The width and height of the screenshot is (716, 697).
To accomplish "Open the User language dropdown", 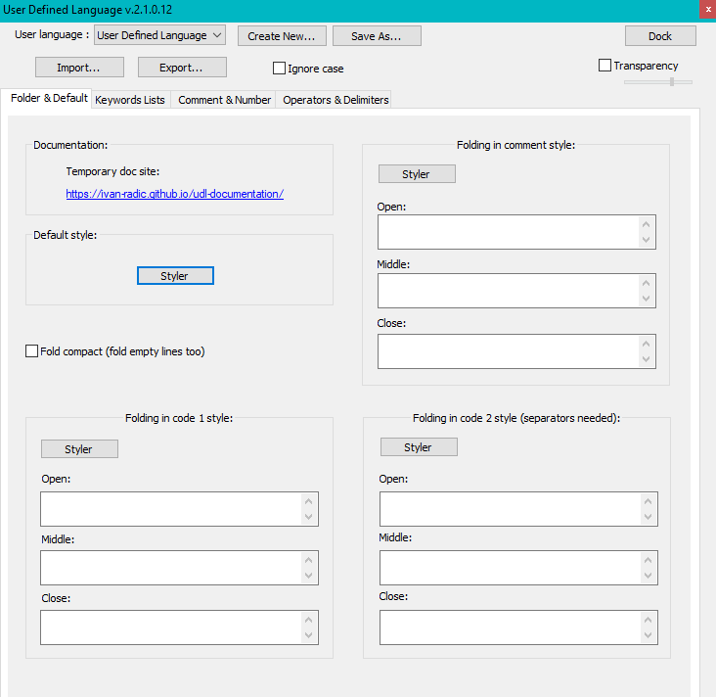I will [x=160, y=35].
